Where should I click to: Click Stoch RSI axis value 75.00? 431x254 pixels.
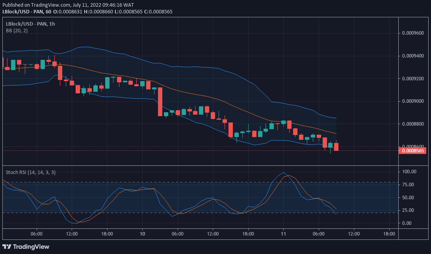click(x=408, y=184)
